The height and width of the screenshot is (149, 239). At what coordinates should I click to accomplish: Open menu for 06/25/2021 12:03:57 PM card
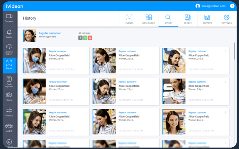click(x=86, y=51)
